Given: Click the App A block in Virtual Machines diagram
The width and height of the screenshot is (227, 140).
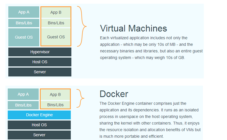Looking at the screenshot, I should (x=24, y=12).
